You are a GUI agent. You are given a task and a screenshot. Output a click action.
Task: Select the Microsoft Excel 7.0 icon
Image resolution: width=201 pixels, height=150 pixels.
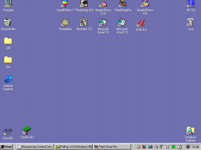click(103, 22)
